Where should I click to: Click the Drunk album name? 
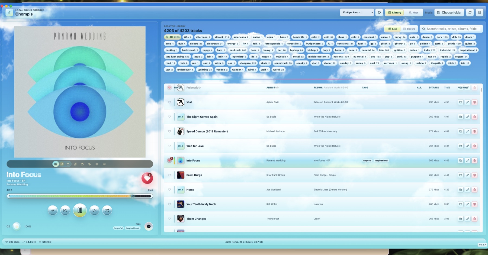(x=317, y=219)
